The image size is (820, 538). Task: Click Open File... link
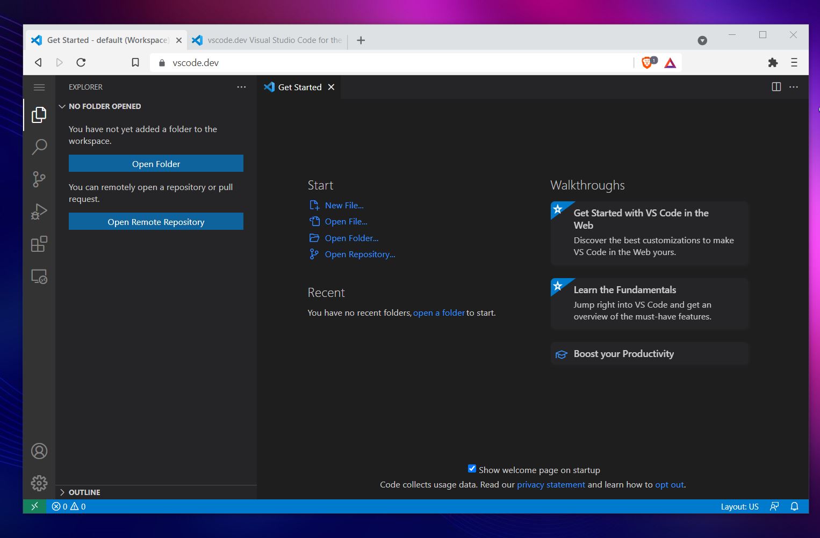pos(346,221)
